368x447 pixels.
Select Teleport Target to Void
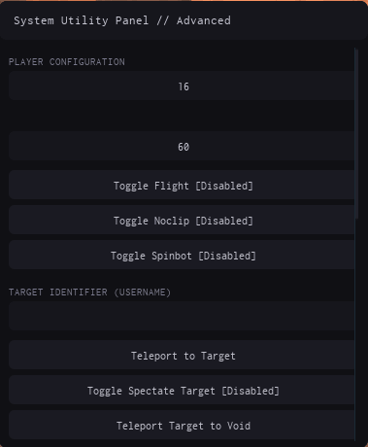[182, 425]
